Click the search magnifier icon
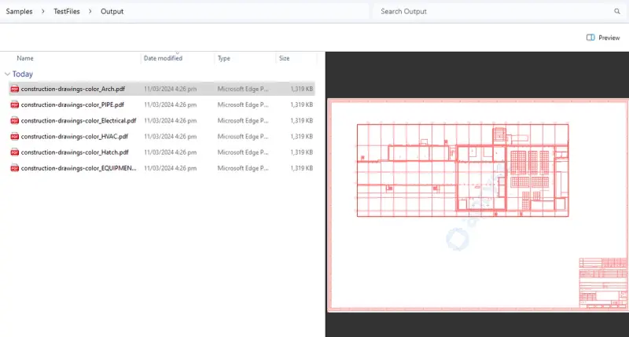 click(617, 11)
